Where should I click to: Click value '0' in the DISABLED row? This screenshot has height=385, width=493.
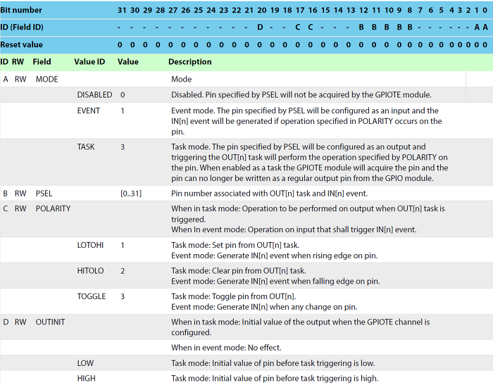(123, 94)
